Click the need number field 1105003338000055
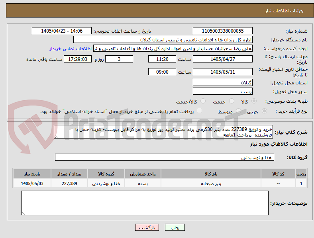The width and height of the screenshot is (314, 238). pos(222,31)
